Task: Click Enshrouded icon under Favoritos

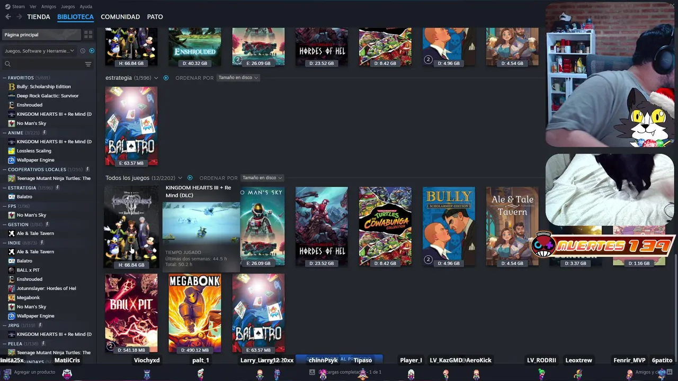Action: (12, 105)
